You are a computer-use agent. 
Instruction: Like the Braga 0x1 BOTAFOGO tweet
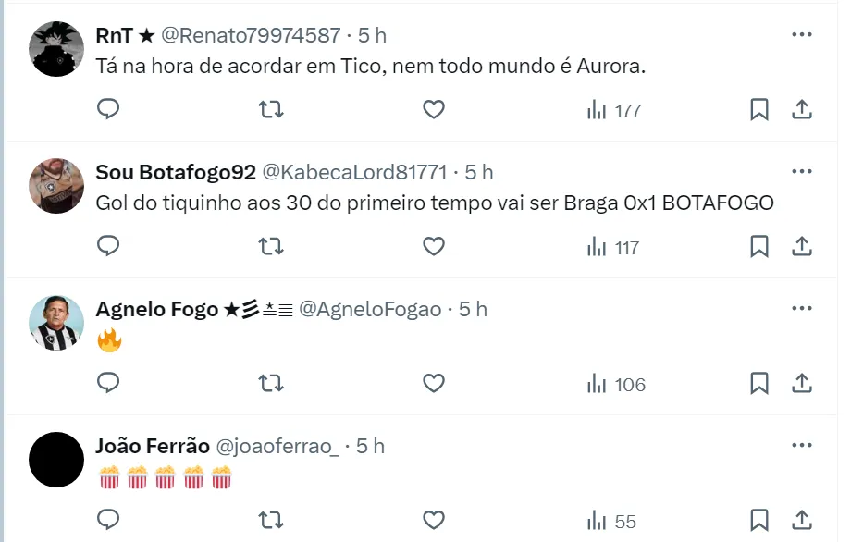coord(434,247)
